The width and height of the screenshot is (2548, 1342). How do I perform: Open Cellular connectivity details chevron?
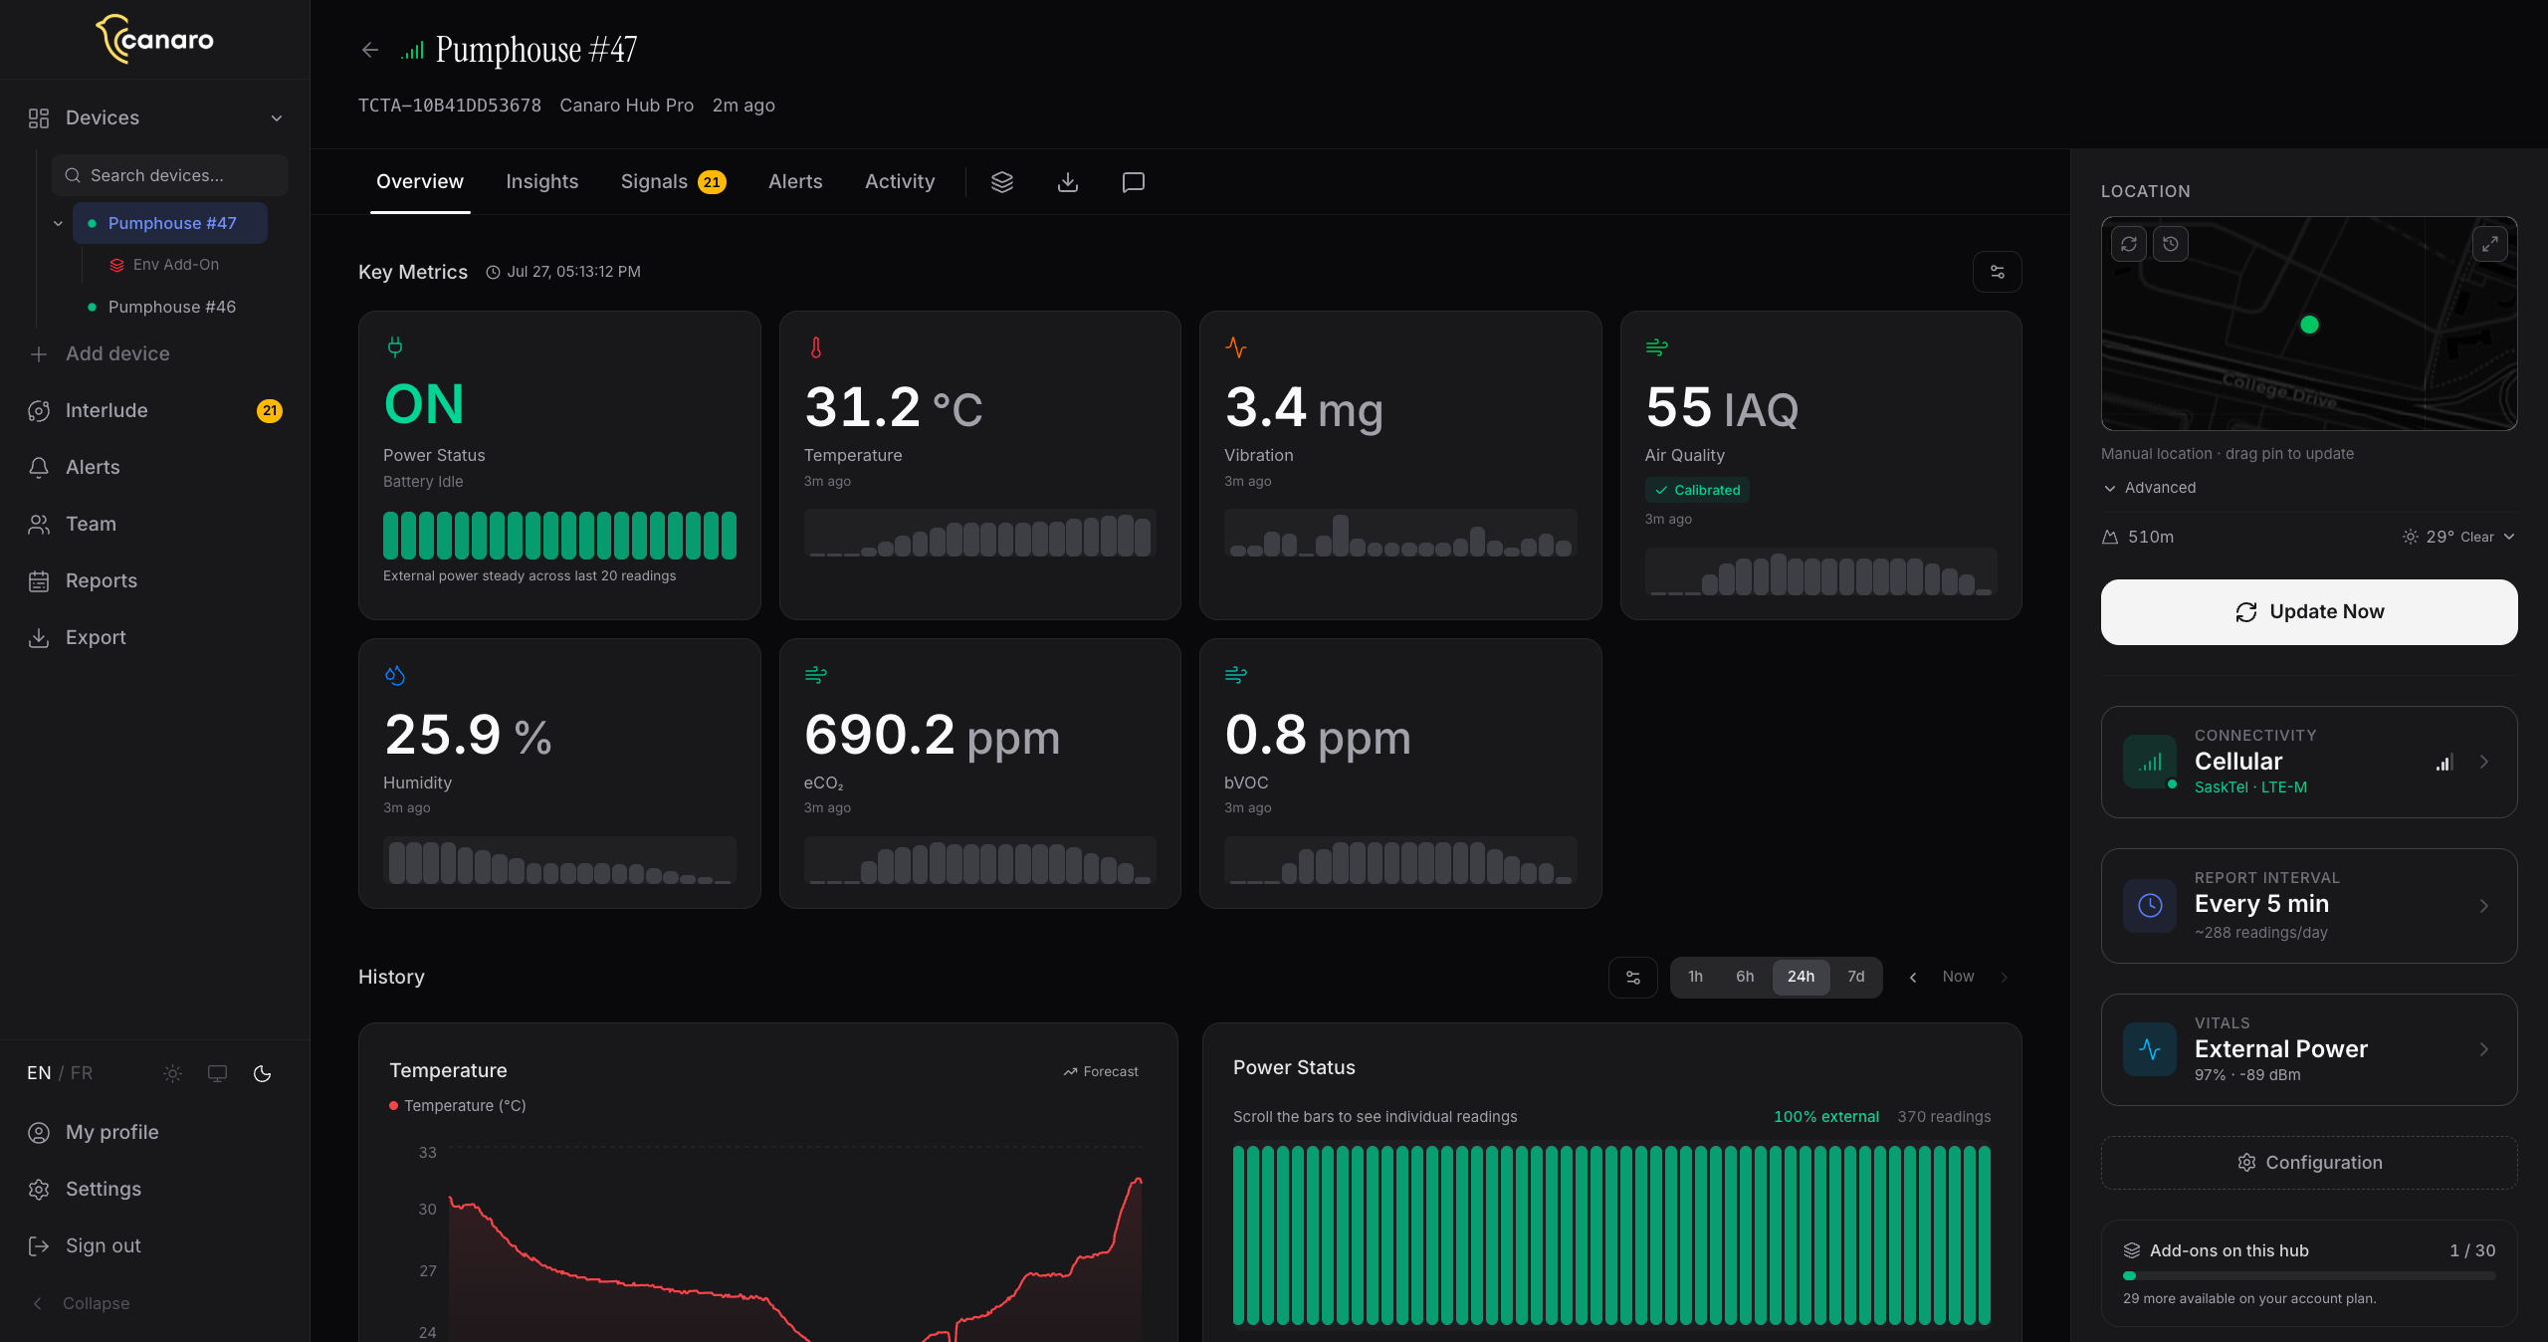point(2484,763)
